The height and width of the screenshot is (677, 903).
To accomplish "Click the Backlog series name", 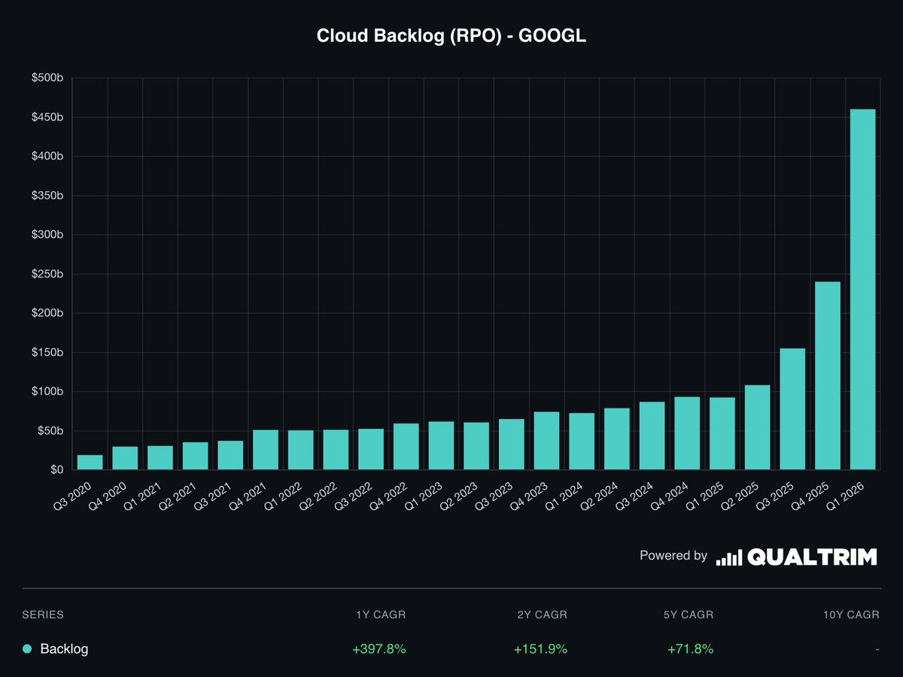I will click(64, 648).
